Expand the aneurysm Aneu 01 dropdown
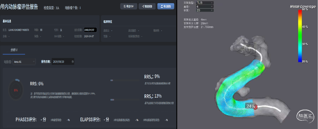 [24, 62]
